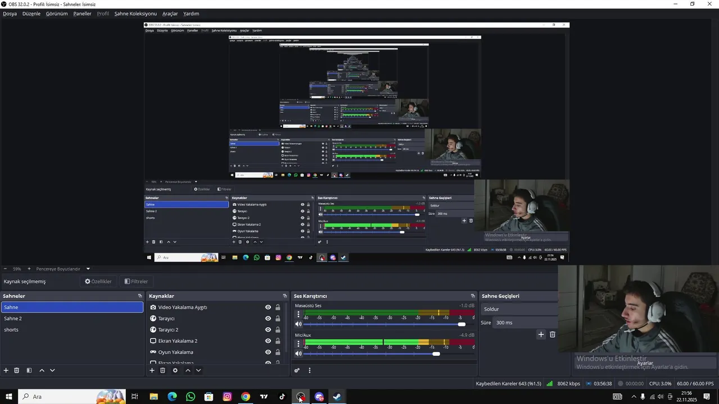Float the Kaynaklar dock panel
This screenshot has width=719, height=404.
point(285,296)
